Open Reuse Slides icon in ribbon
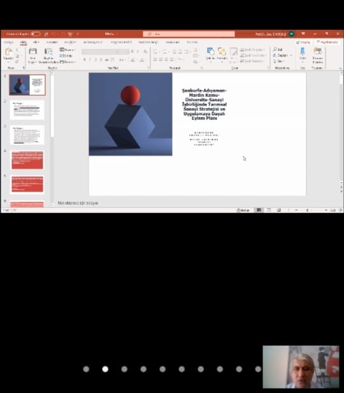Screen dimensions: 344x393 48,52
